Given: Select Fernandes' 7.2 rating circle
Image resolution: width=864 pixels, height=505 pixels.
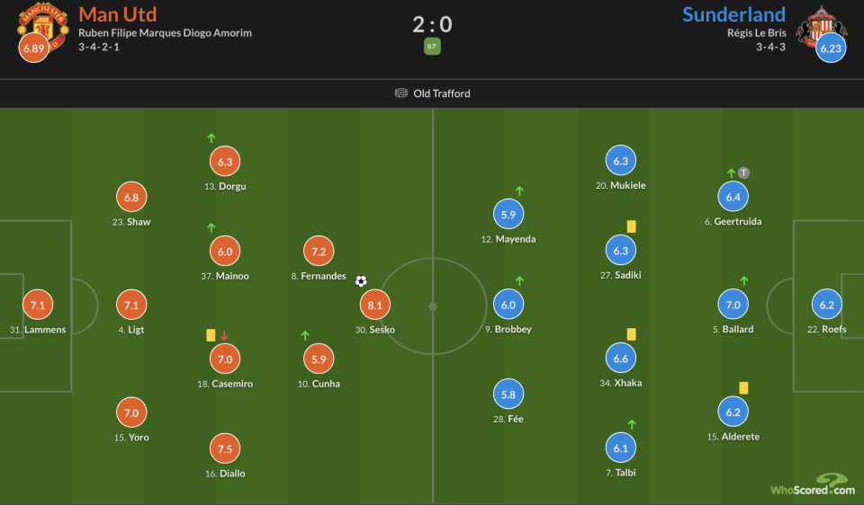Looking at the screenshot, I should point(319,252).
